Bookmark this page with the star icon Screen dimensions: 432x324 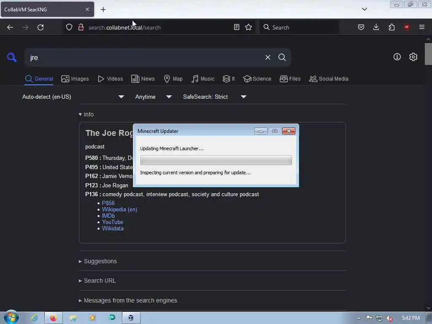(248, 27)
